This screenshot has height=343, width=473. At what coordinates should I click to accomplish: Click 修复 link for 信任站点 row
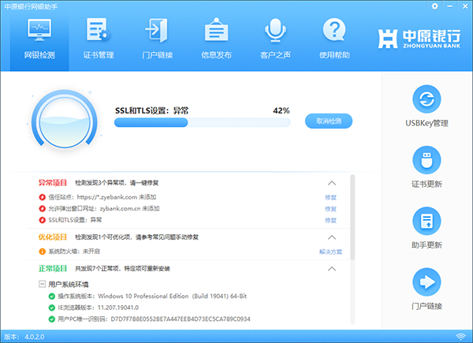coord(330,198)
